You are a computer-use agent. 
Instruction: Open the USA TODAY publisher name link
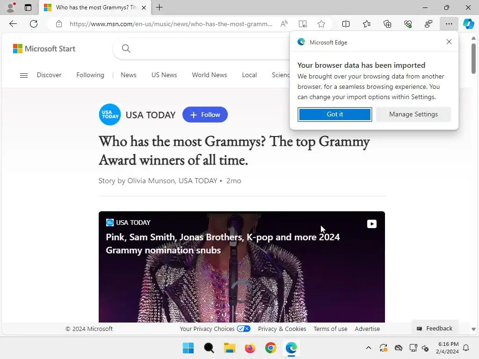click(x=151, y=115)
